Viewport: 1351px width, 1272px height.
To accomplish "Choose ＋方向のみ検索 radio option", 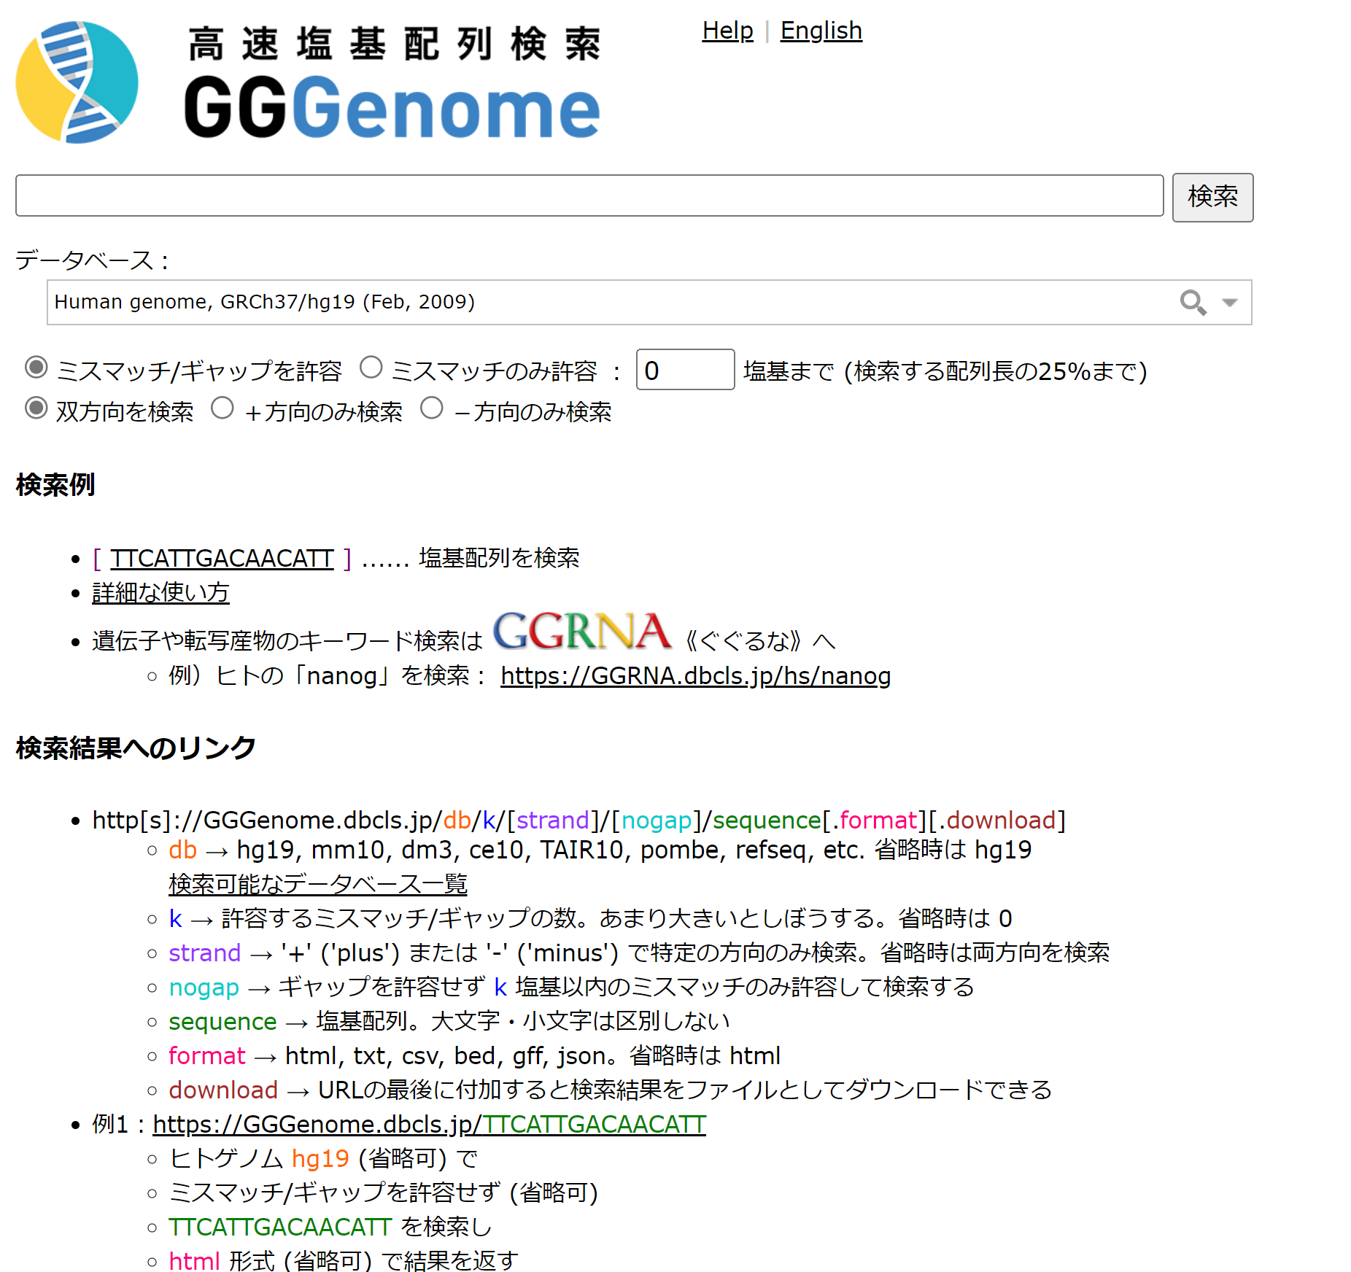I will click(222, 408).
